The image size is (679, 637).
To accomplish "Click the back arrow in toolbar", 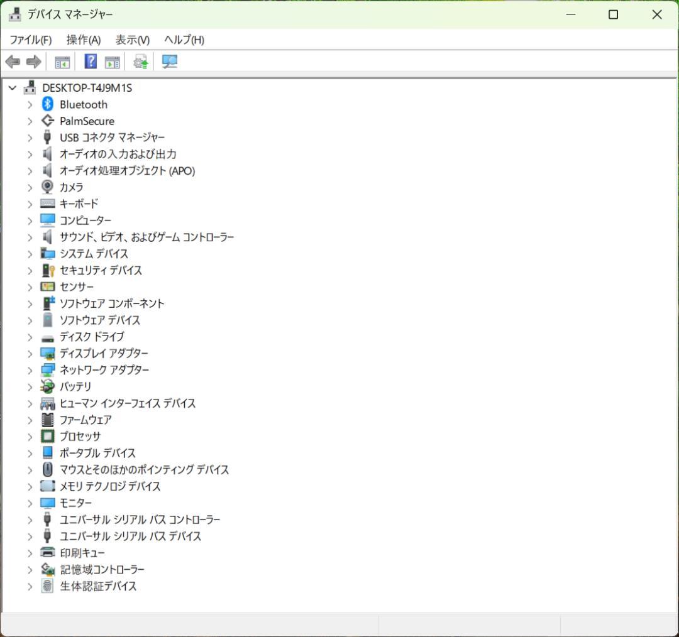I will coord(13,62).
